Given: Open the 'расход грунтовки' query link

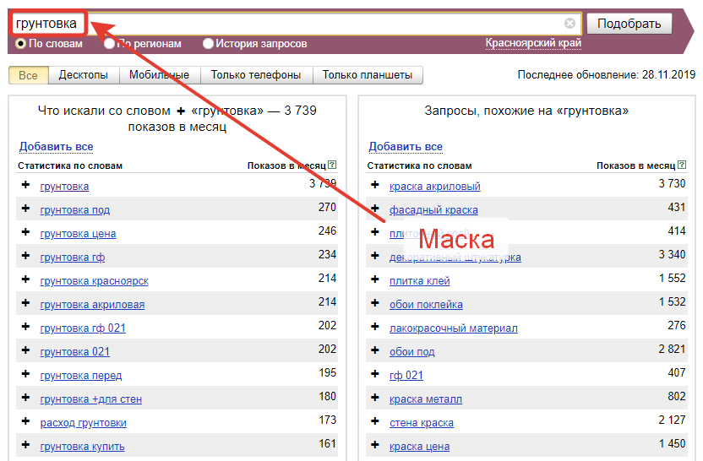Looking at the screenshot, I should [x=84, y=423].
